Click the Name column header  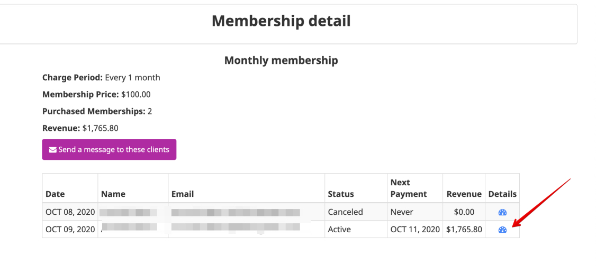(x=113, y=194)
